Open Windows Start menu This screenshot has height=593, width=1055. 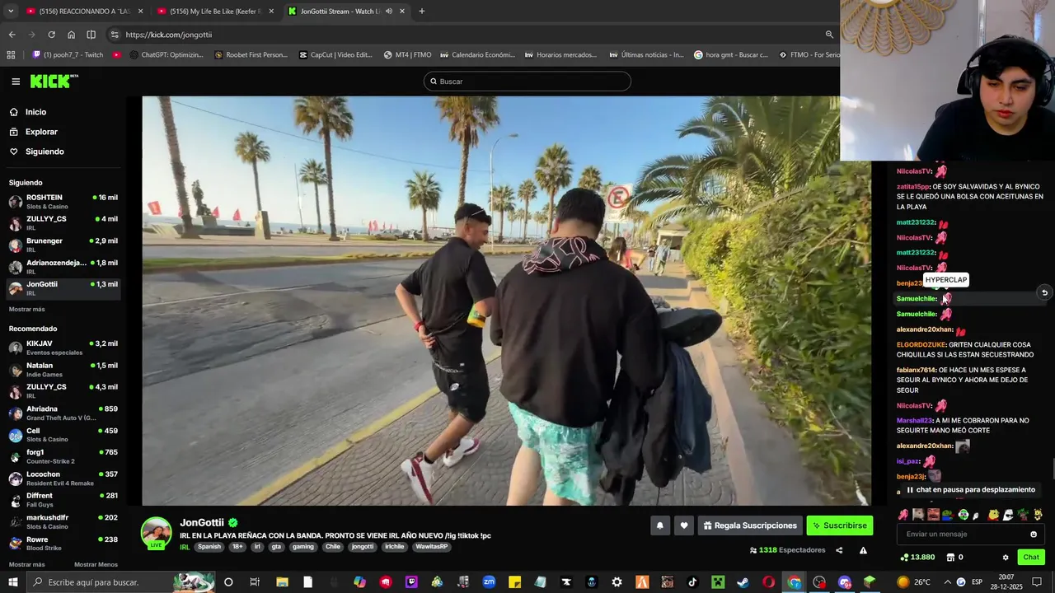point(12,582)
